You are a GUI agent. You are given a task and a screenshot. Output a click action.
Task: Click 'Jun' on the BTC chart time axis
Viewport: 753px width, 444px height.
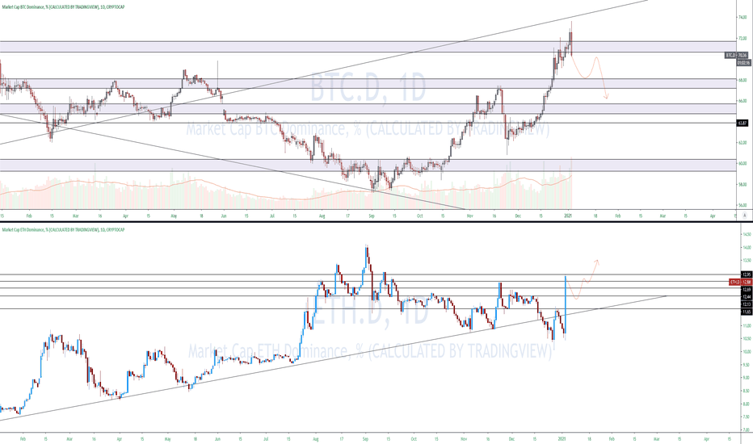[x=224, y=216]
